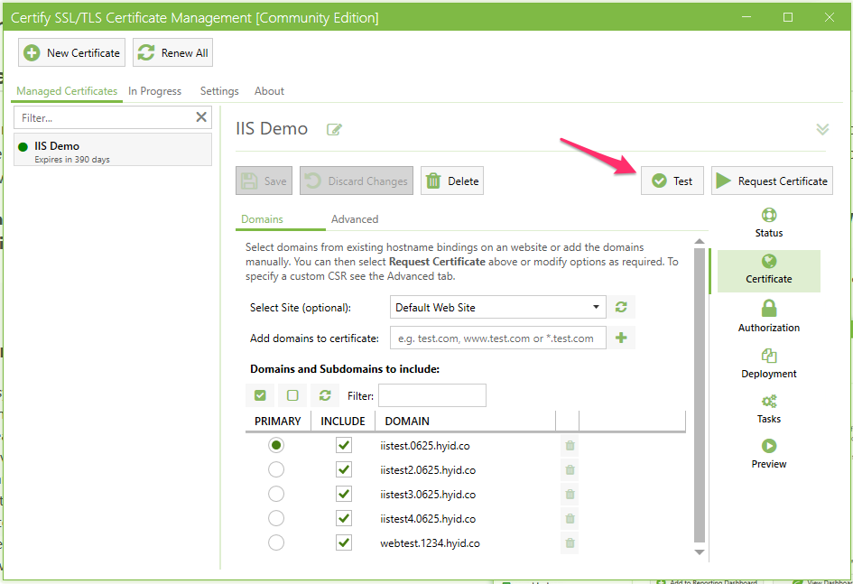Open the Status section

click(x=769, y=223)
